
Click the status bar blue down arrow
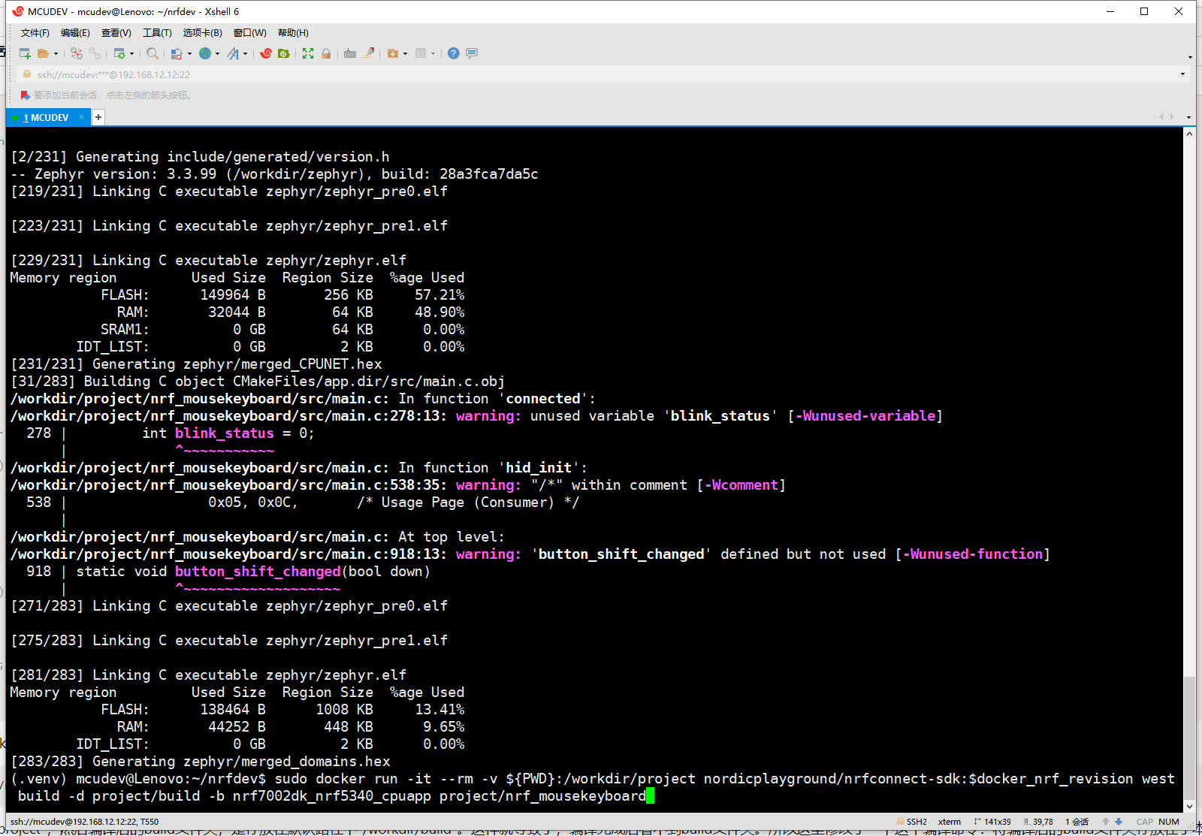(x=1119, y=822)
